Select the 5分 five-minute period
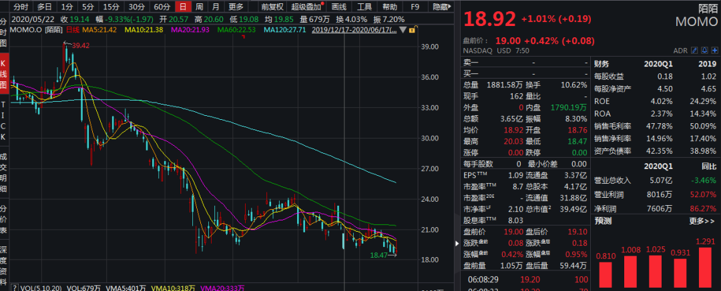Image resolution: width=721 pixels, height=291 pixels. tap(88, 7)
